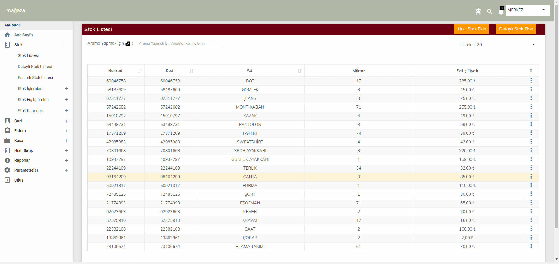Screen dimensions: 559x264
Task: Open the notifications bell icon
Action: [x=501, y=12]
